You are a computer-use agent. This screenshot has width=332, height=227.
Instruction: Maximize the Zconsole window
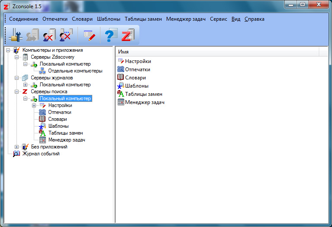pyautogui.click(x=303, y=4)
